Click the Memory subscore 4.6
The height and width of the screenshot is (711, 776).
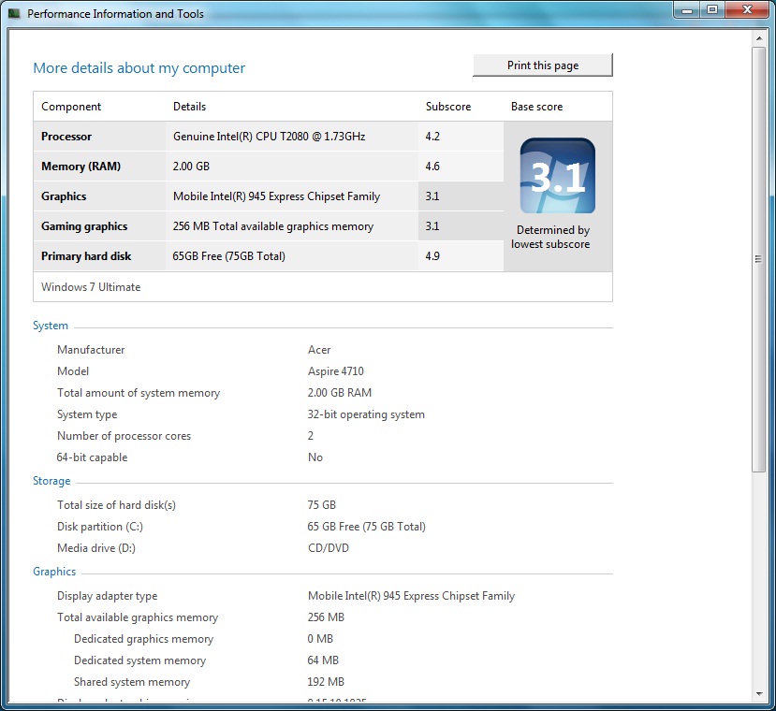(x=432, y=167)
